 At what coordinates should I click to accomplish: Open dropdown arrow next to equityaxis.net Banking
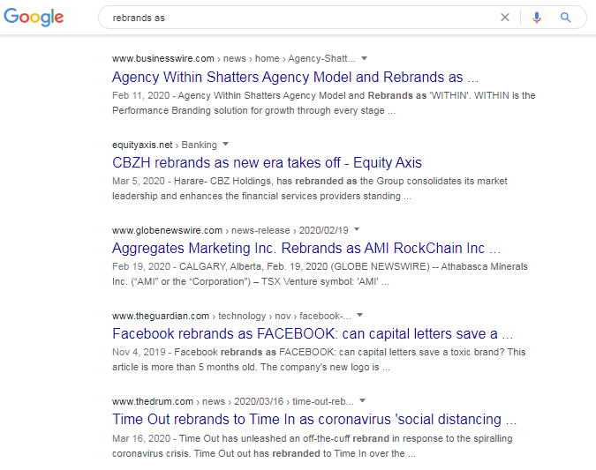[225, 145]
